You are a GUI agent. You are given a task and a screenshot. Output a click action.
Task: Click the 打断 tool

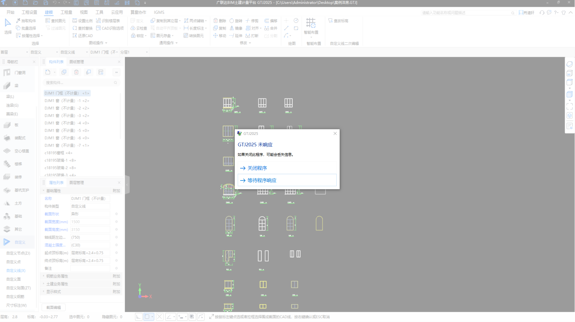click(252, 36)
